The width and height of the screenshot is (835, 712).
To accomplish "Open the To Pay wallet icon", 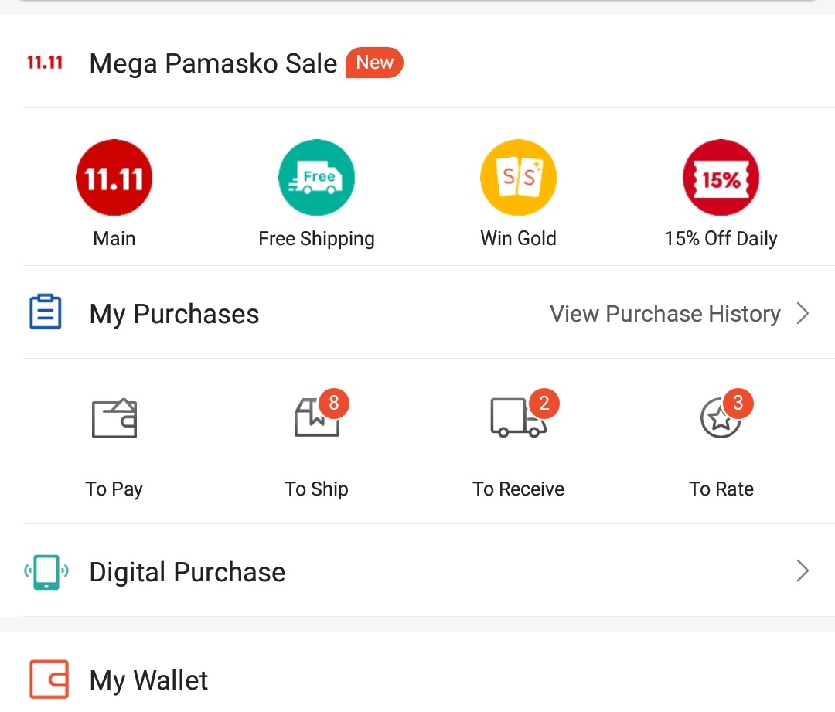I will (114, 418).
